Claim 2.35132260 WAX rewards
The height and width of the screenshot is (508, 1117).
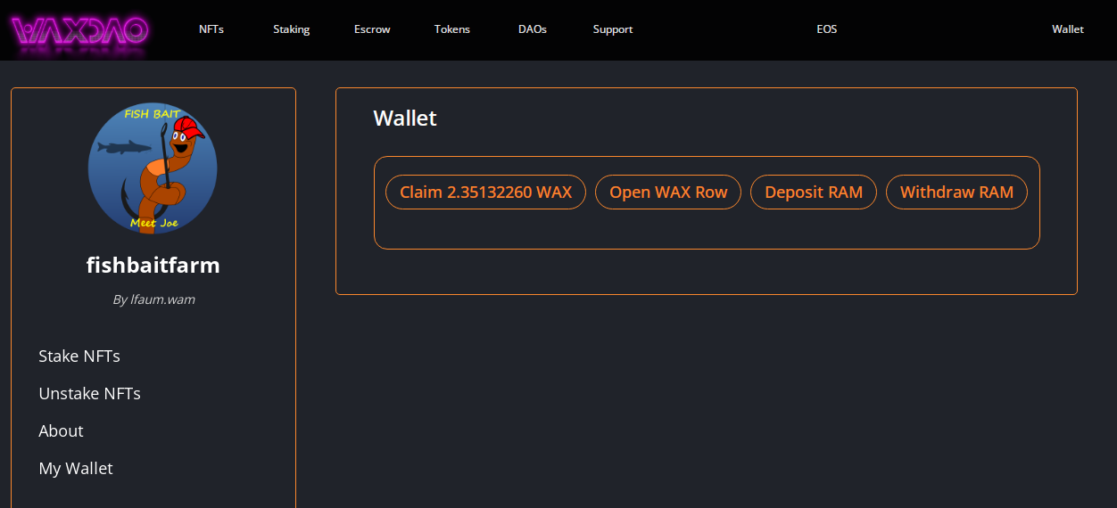click(x=485, y=193)
